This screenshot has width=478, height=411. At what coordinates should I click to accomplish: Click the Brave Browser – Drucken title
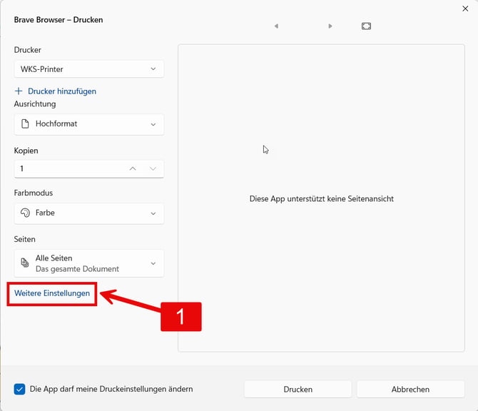coord(59,20)
